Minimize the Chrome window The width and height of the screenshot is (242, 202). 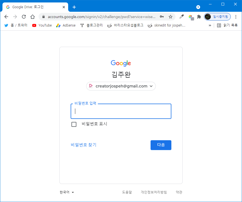pos(210,4)
